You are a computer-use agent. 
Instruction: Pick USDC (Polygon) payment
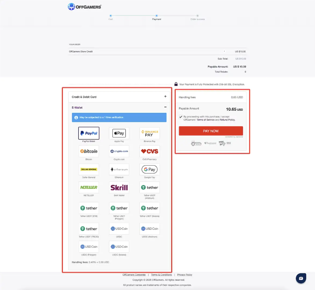[x=89, y=247]
